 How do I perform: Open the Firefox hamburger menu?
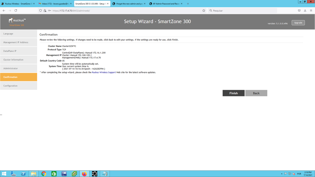311,10
